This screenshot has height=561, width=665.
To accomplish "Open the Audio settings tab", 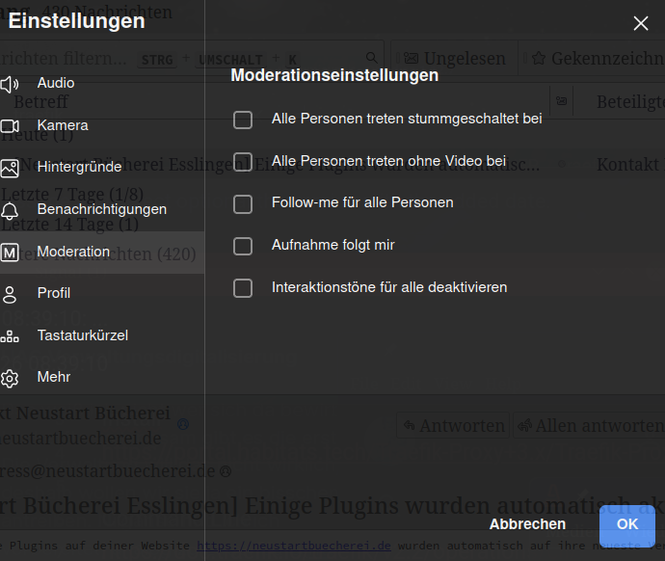I will click(x=56, y=83).
